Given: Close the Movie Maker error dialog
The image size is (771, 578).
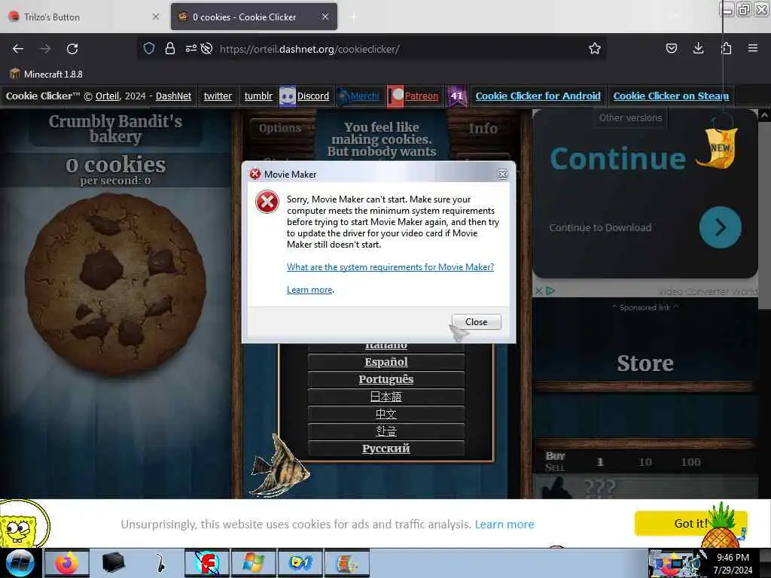Looking at the screenshot, I should (x=476, y=322).
